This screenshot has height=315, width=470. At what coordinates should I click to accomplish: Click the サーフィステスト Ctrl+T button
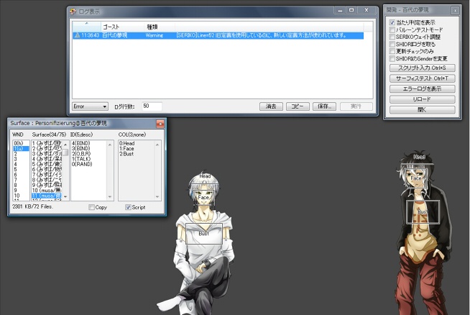423,78
